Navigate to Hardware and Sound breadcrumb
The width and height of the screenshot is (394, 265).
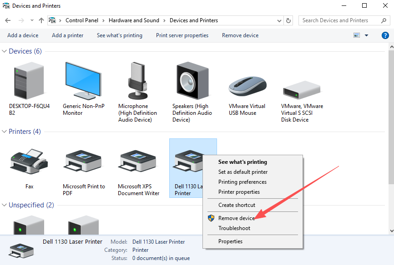134,20
